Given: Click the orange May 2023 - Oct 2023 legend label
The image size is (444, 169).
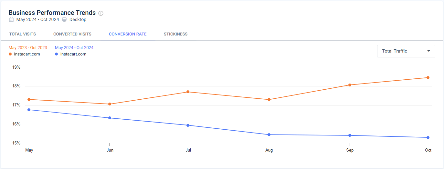Looking at the screenshot, I should (x=28, y=48).
